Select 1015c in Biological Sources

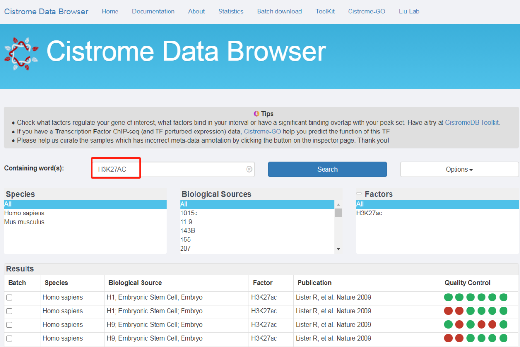[257, 213]
